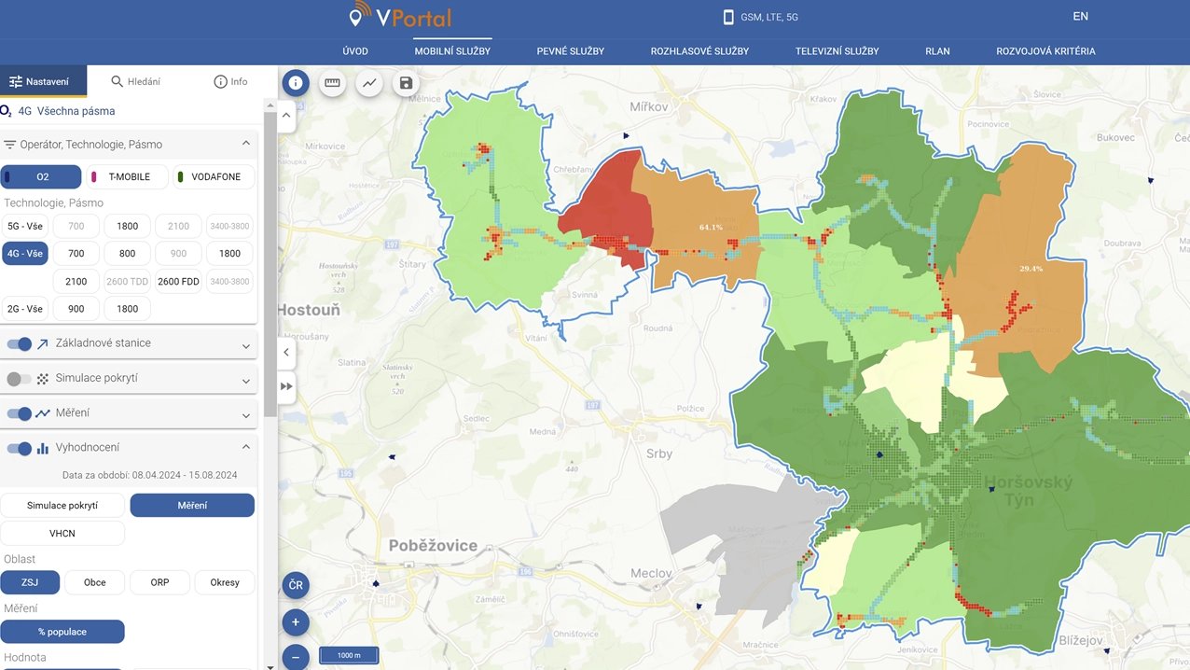
Task: Switch to the PEVNÉ SLUŽBY menu
Action: coord(570,51)
